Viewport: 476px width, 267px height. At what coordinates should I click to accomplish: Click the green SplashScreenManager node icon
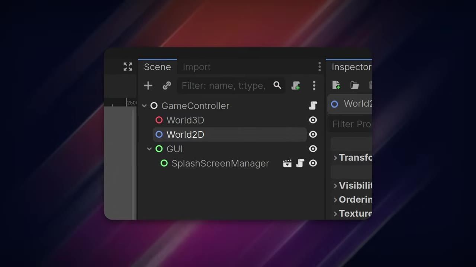[x=164, y=163]
